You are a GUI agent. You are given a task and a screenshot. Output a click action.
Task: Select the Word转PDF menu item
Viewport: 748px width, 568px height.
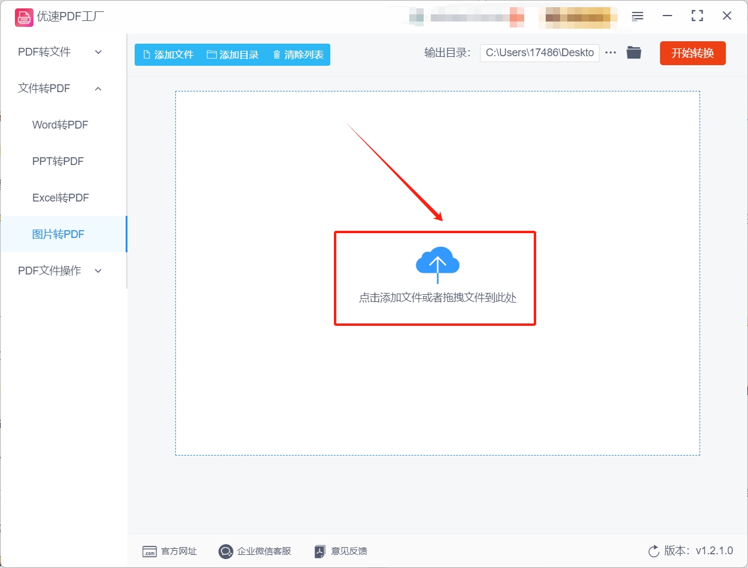tap(59, 125)
